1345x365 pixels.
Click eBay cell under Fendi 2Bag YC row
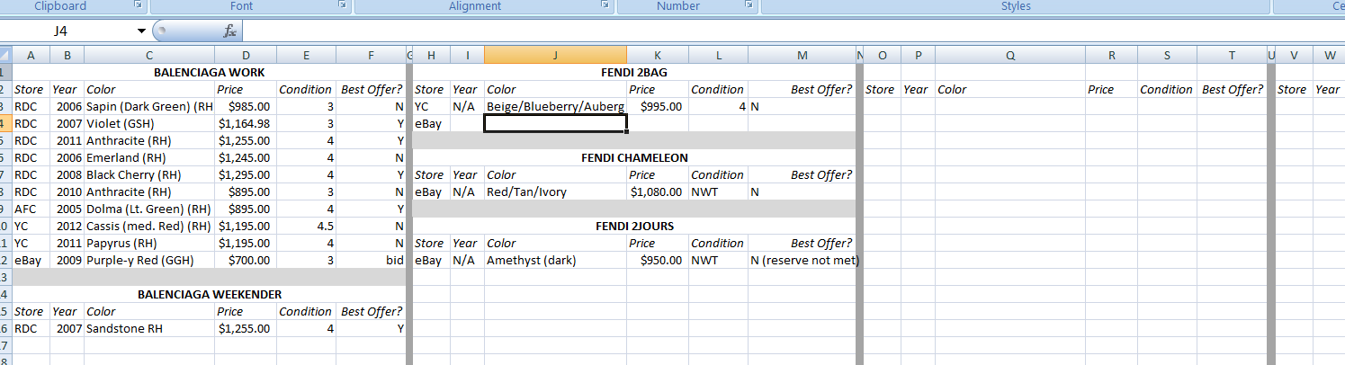(431, 123)
